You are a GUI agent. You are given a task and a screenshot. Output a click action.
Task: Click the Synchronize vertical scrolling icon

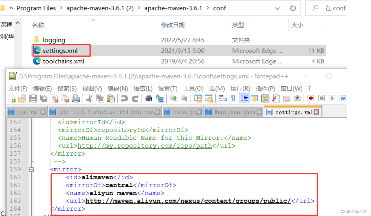pos(198,99)
